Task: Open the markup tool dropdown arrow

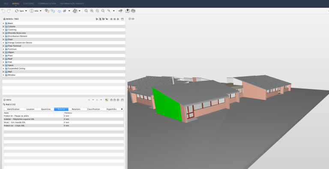Action: (x=80, y=11)
